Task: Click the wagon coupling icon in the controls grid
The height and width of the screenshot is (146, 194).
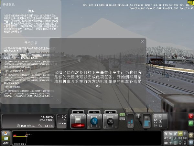Action: click(x=156, y=121)
